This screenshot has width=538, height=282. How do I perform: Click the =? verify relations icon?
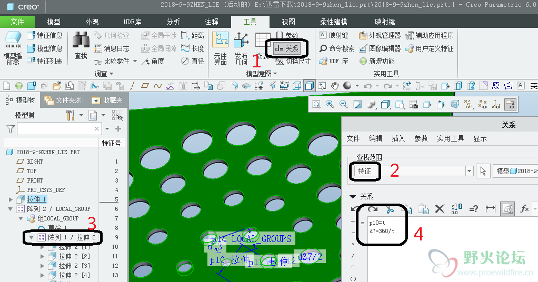click(x=473, y=208)
